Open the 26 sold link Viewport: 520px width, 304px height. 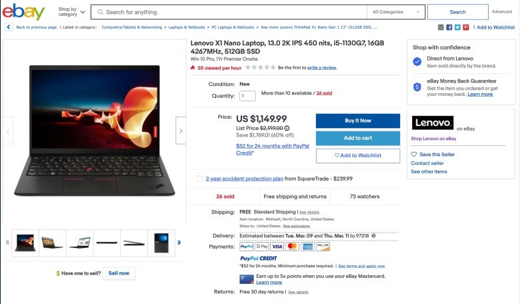324,93
